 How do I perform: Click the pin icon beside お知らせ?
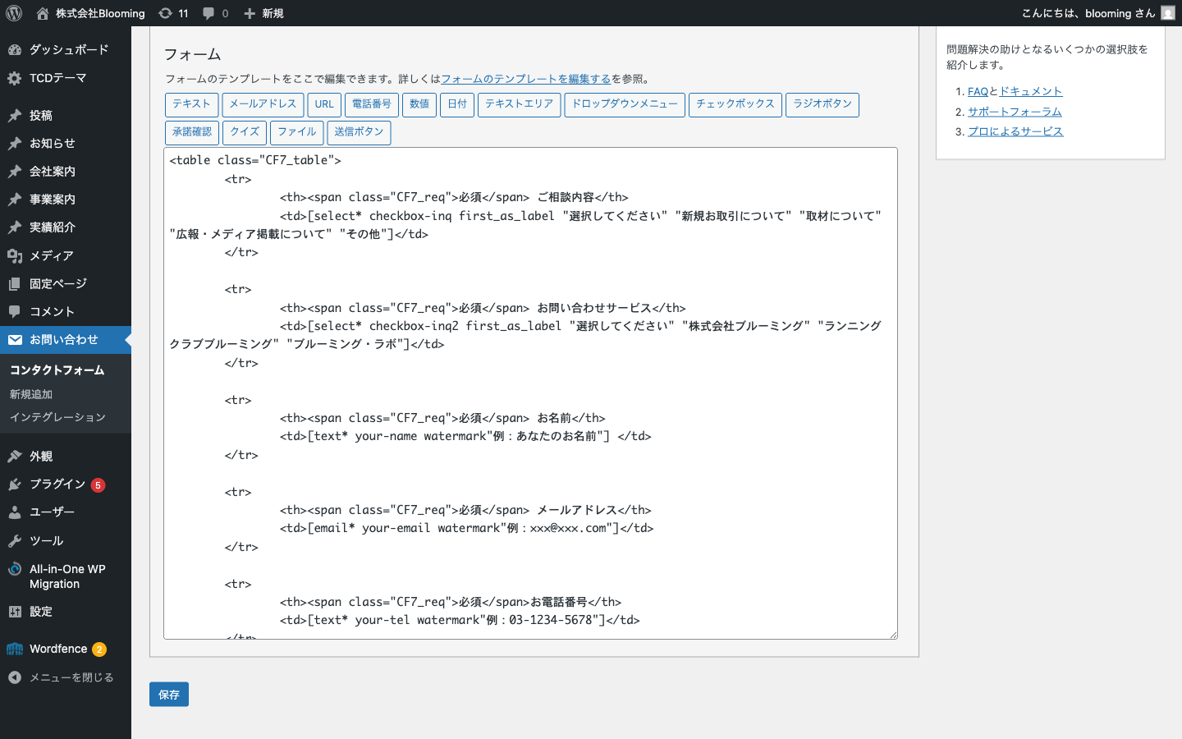point(15,144)
